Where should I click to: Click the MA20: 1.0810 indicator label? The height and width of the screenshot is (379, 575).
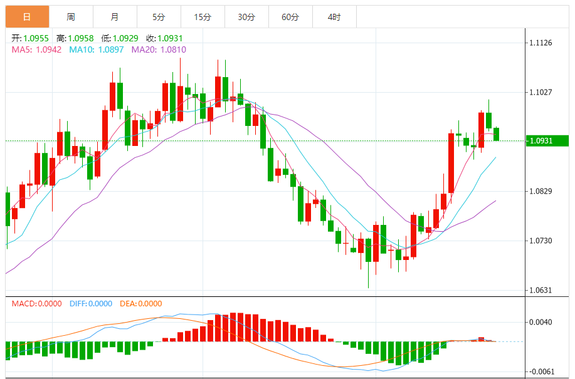click(x=159, y=49)
